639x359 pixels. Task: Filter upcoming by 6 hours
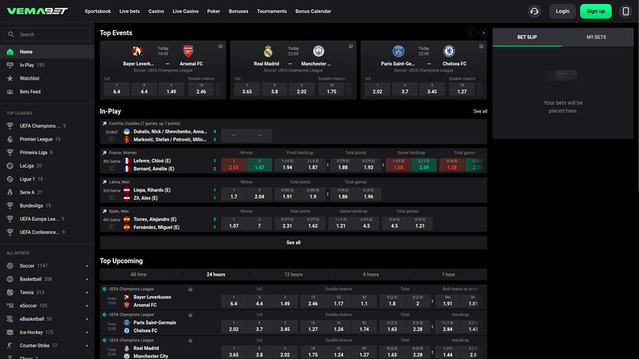(x=371, y=275)
